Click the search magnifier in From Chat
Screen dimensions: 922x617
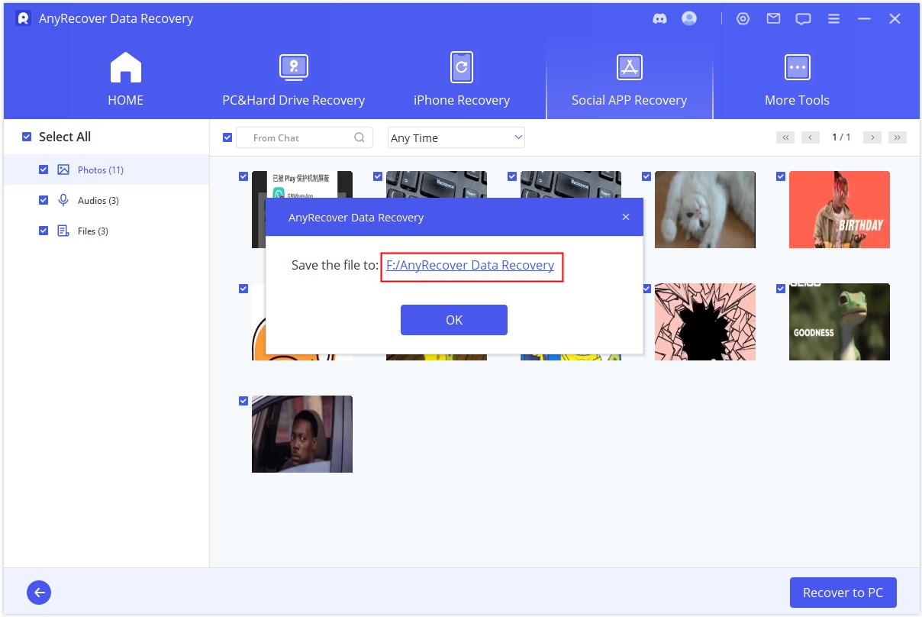coord(359,137)
